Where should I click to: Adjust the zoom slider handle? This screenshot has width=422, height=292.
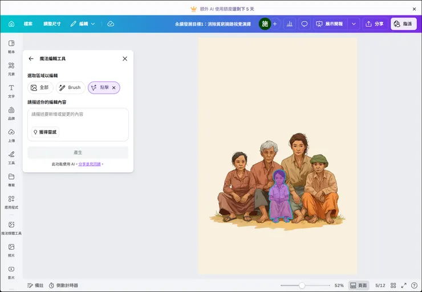[302, 285]
